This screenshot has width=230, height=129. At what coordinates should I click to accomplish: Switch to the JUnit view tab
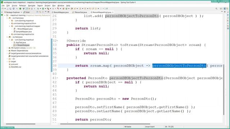[27, 12]
